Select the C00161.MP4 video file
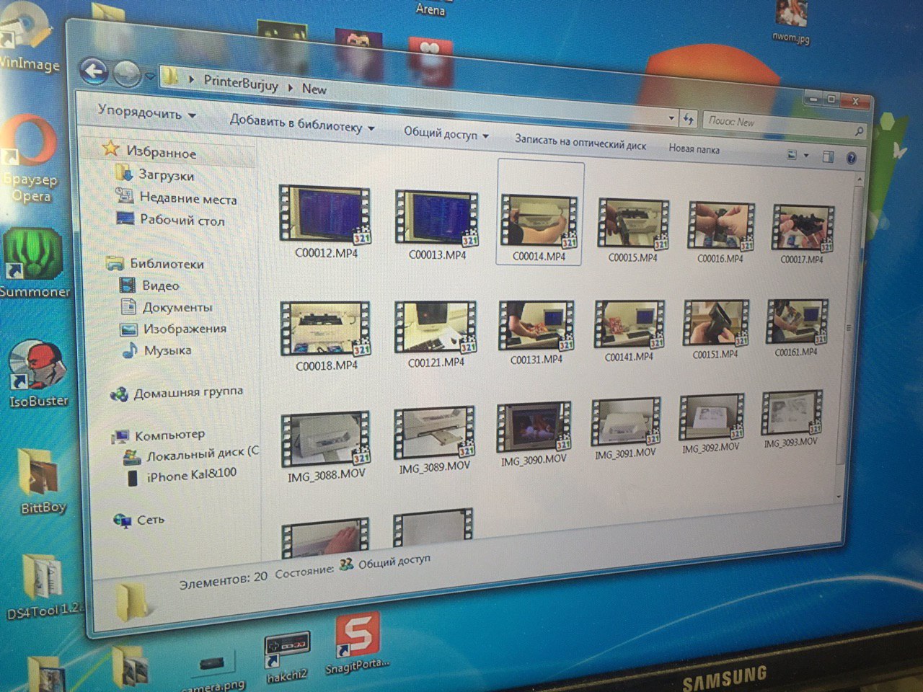 point(796,327)
